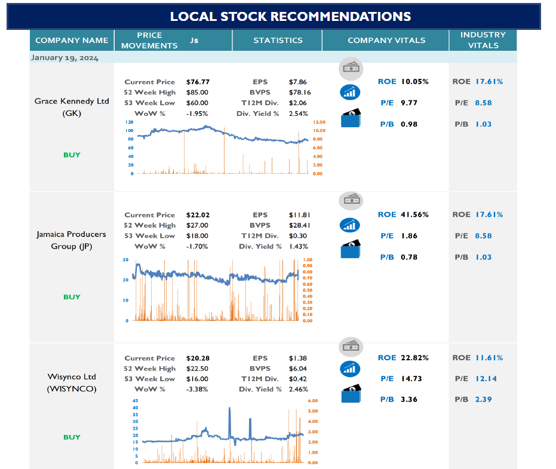Click the $22.02 current price value

[x=198, y=215]
